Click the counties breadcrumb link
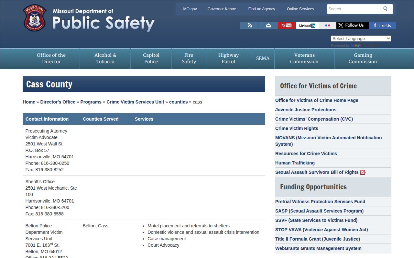This screenshot has height=258, width=414. [x=178, y=102]
